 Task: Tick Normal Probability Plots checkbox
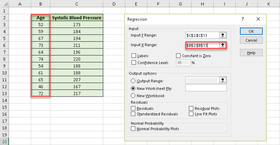133,129
